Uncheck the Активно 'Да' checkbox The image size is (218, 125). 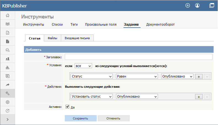67,107
